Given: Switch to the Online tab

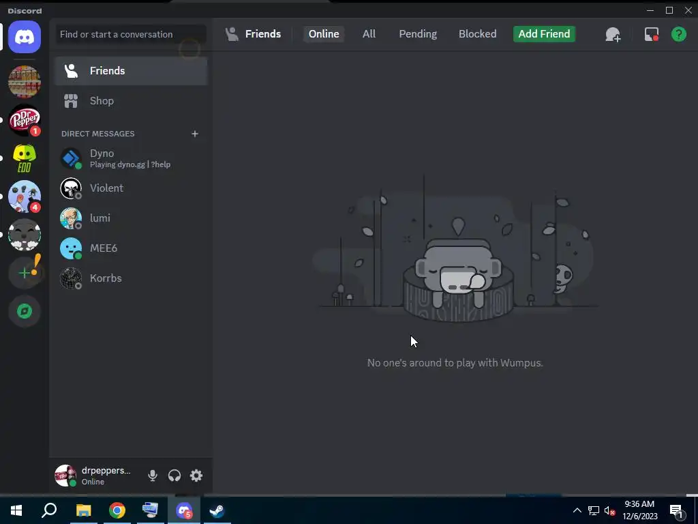Looking at the screenshot, I should pos(324,34).
